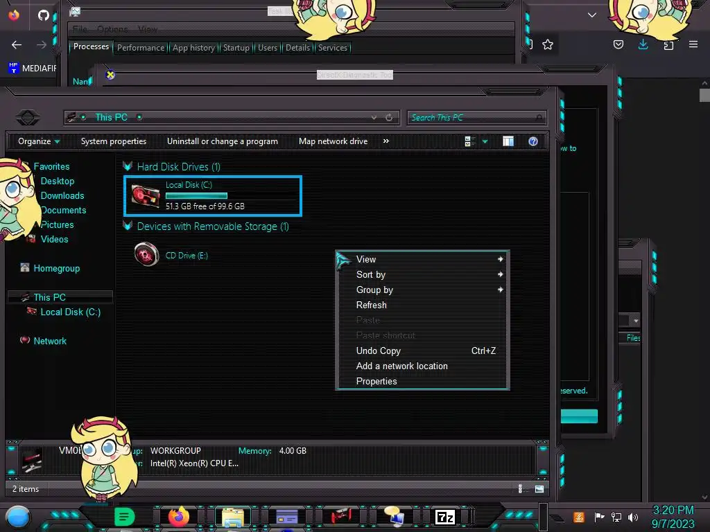Click the address bar refresh icon
Image resolution: width=710 pixels, height=532 pixels.
pyautogui.click(x=389, y=118)
